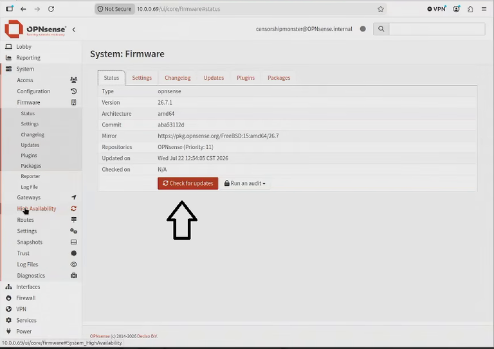
Task: Click the browser address bar URL
Action: (178, 9)
